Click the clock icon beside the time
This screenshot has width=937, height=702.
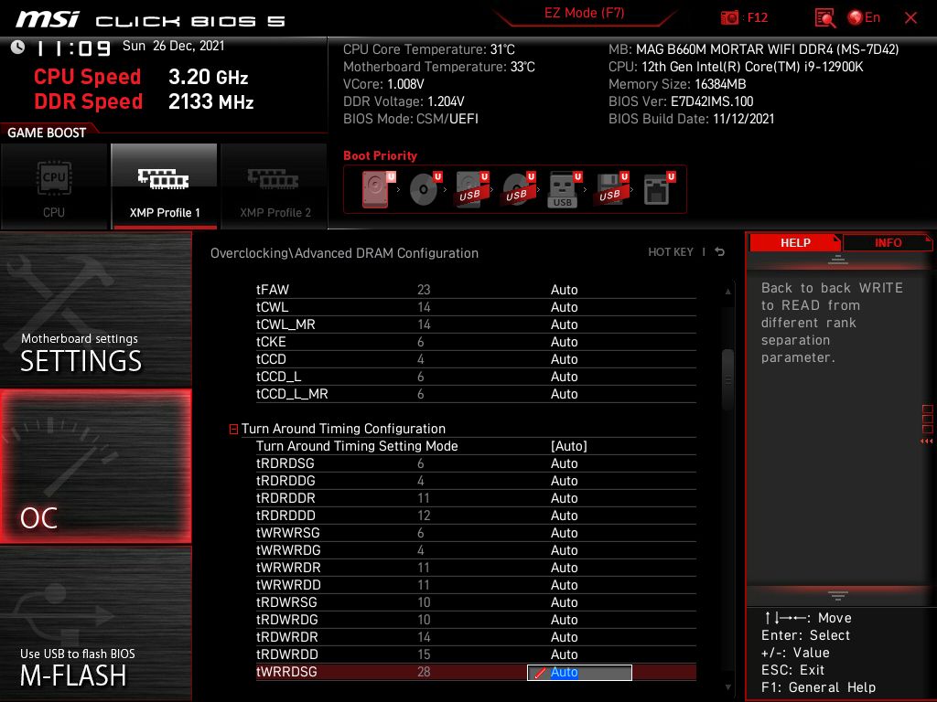(x=18, y=48)
